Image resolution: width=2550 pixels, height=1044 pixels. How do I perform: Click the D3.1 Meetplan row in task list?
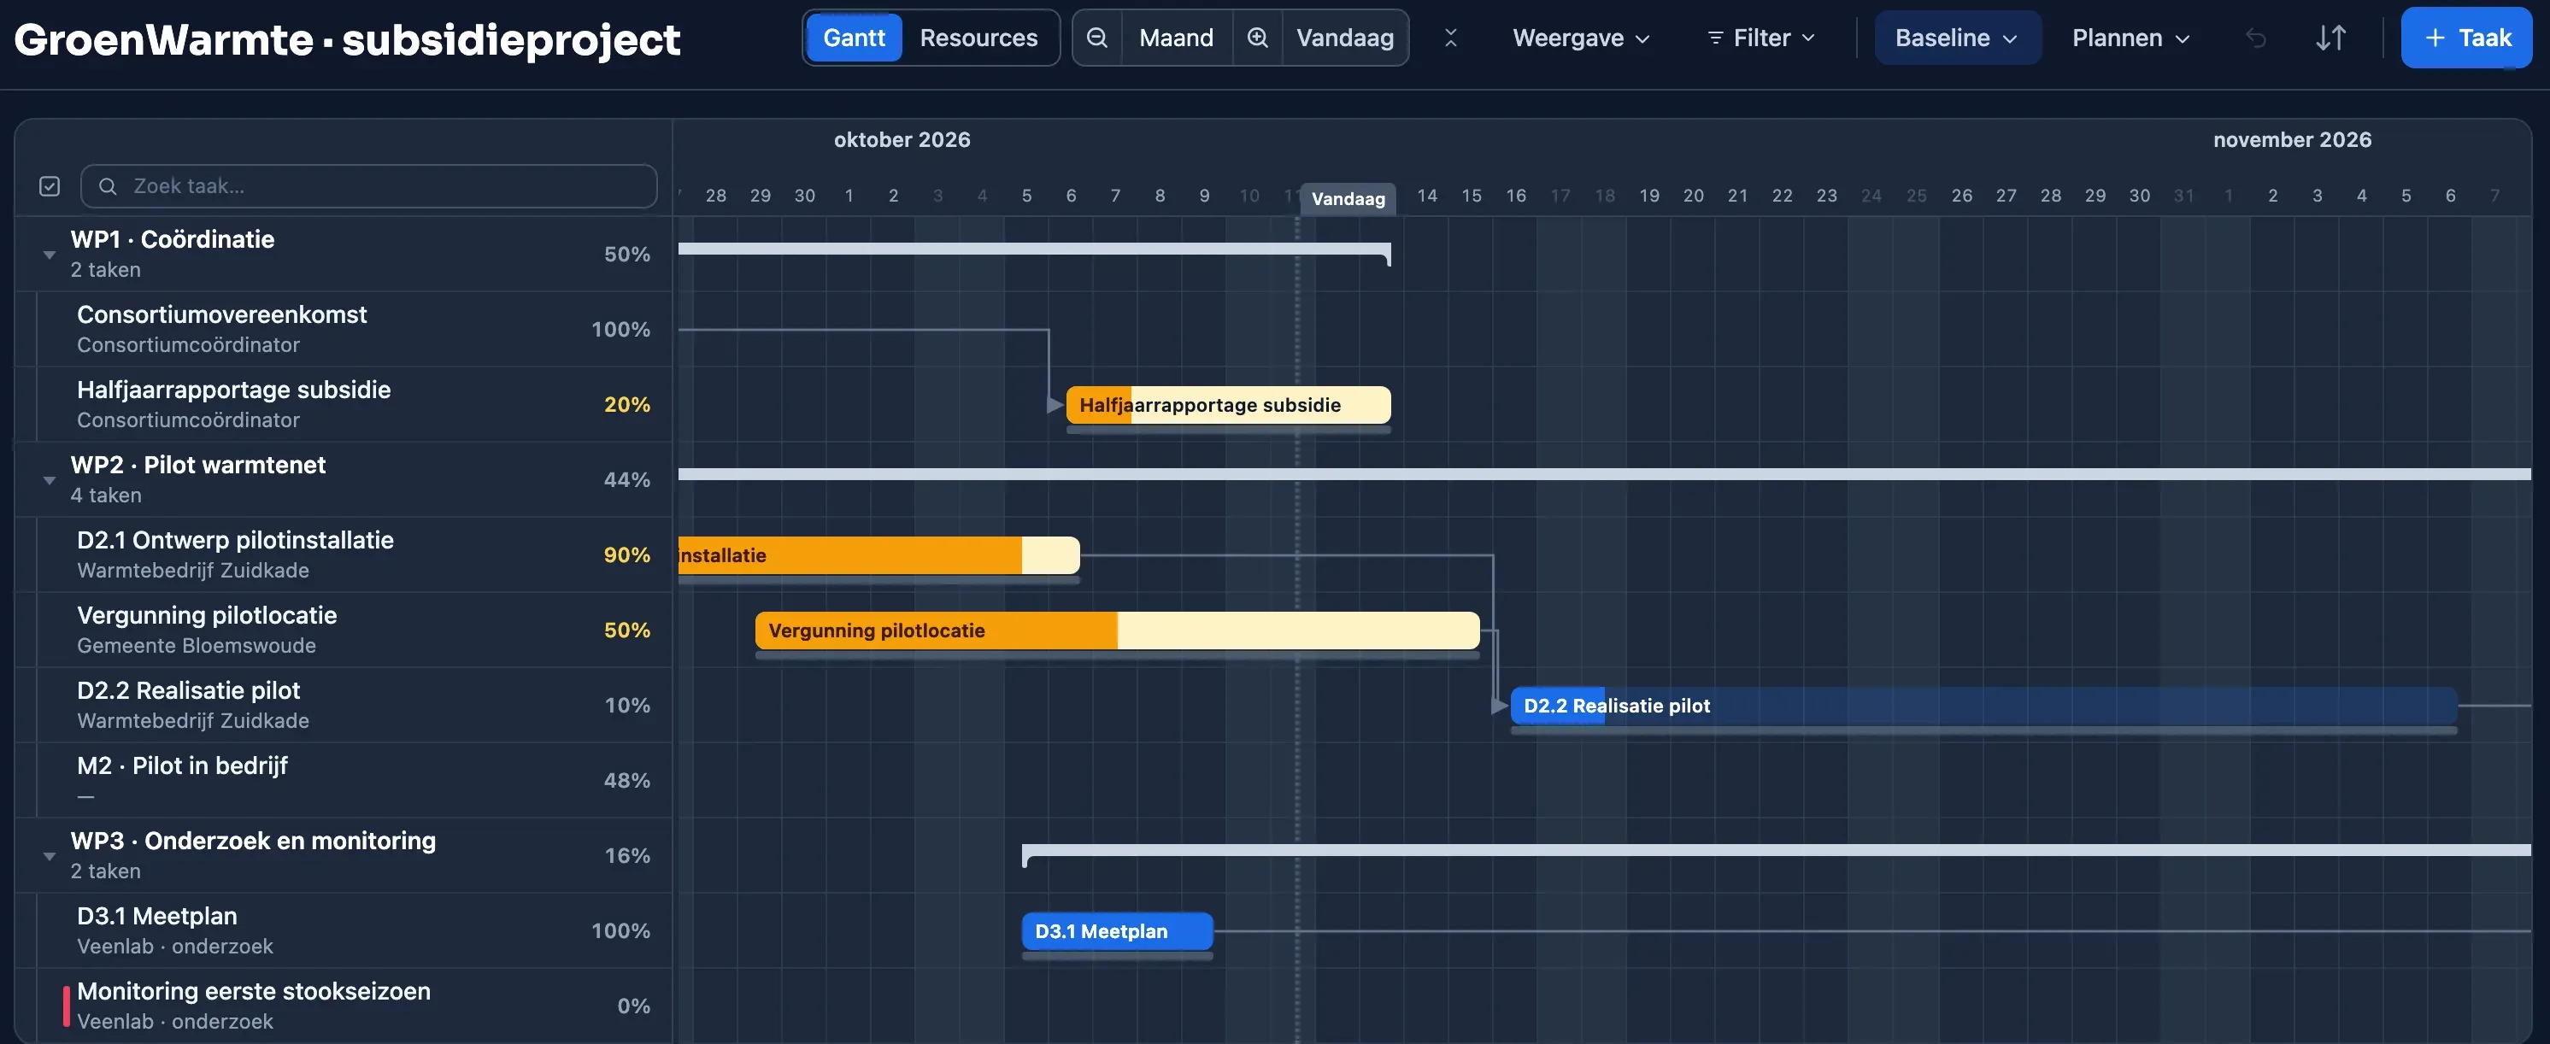click(344, 931)
